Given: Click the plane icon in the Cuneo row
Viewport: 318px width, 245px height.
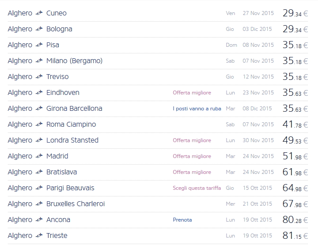Looking at the screenshot, I should click(x=39, y=13).
